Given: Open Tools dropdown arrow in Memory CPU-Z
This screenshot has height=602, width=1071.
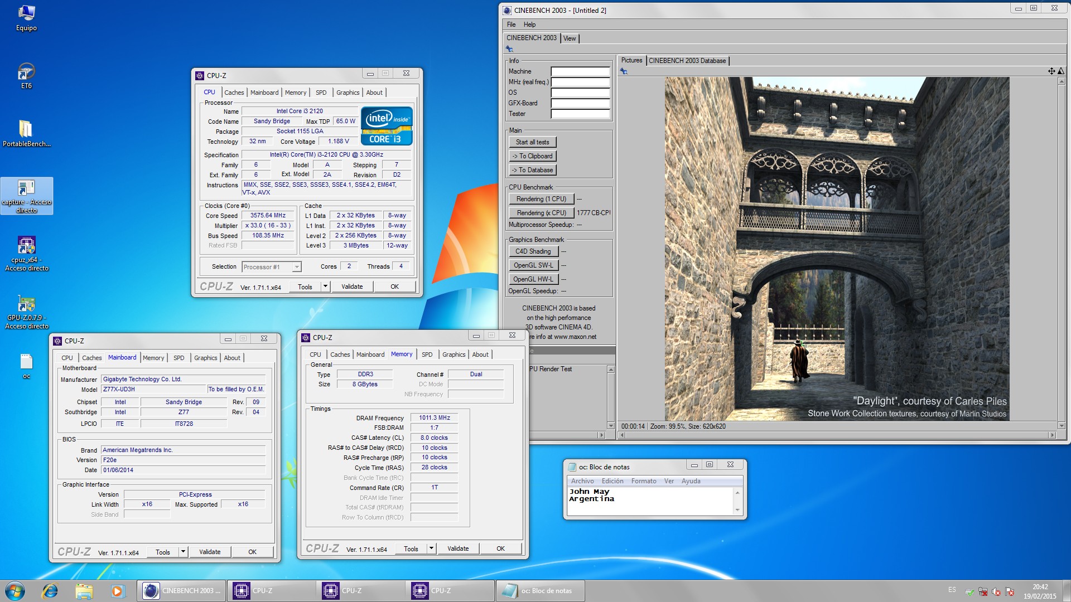Looking at the screenshot, I should (431, 548).
